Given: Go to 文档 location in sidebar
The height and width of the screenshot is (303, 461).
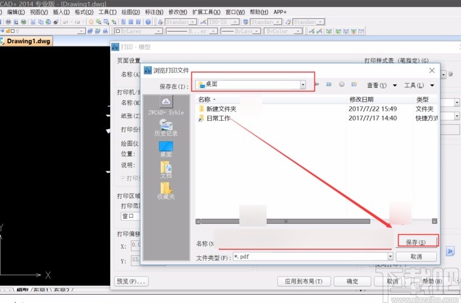Looking at the screenshot, I should (166, 170).
